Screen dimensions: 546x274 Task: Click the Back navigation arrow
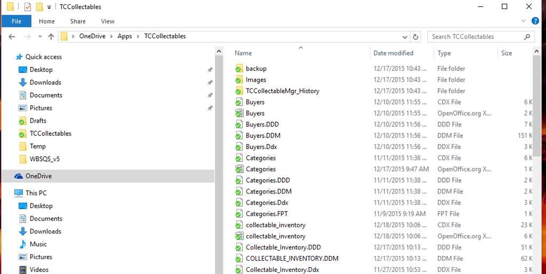tap(12, 37)
